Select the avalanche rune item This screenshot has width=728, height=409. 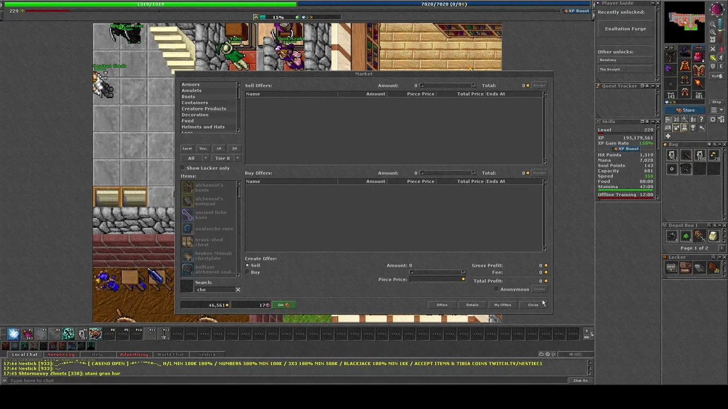click(209, 228)
